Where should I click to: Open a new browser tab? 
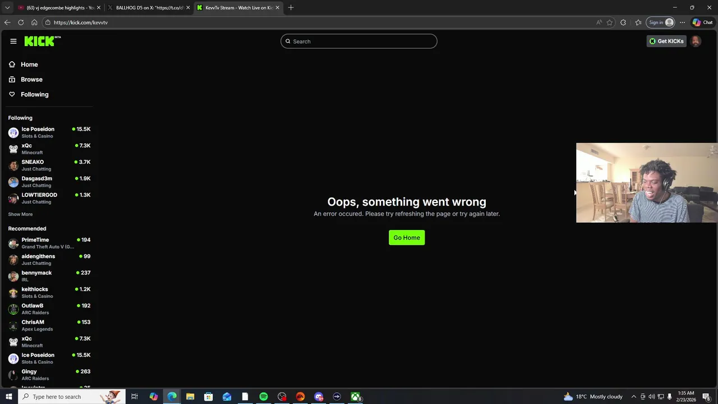291,7
